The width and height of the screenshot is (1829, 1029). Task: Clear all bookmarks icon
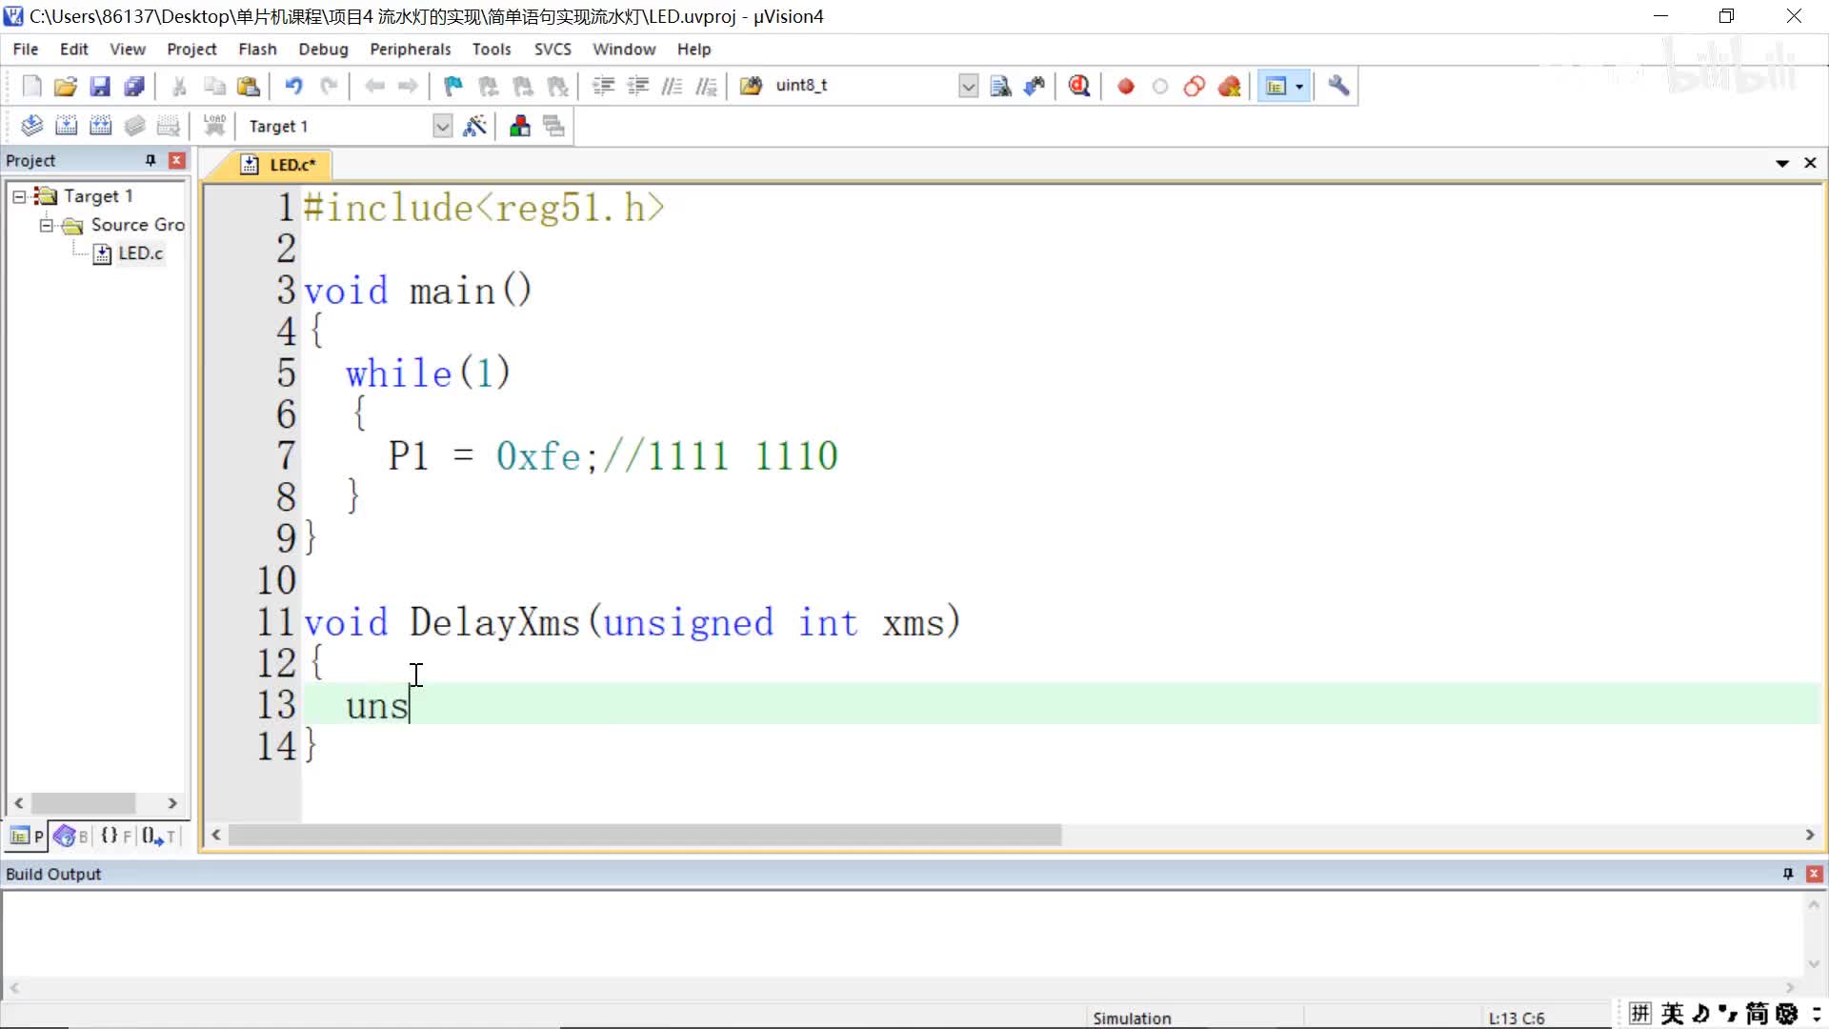(557, 86)
